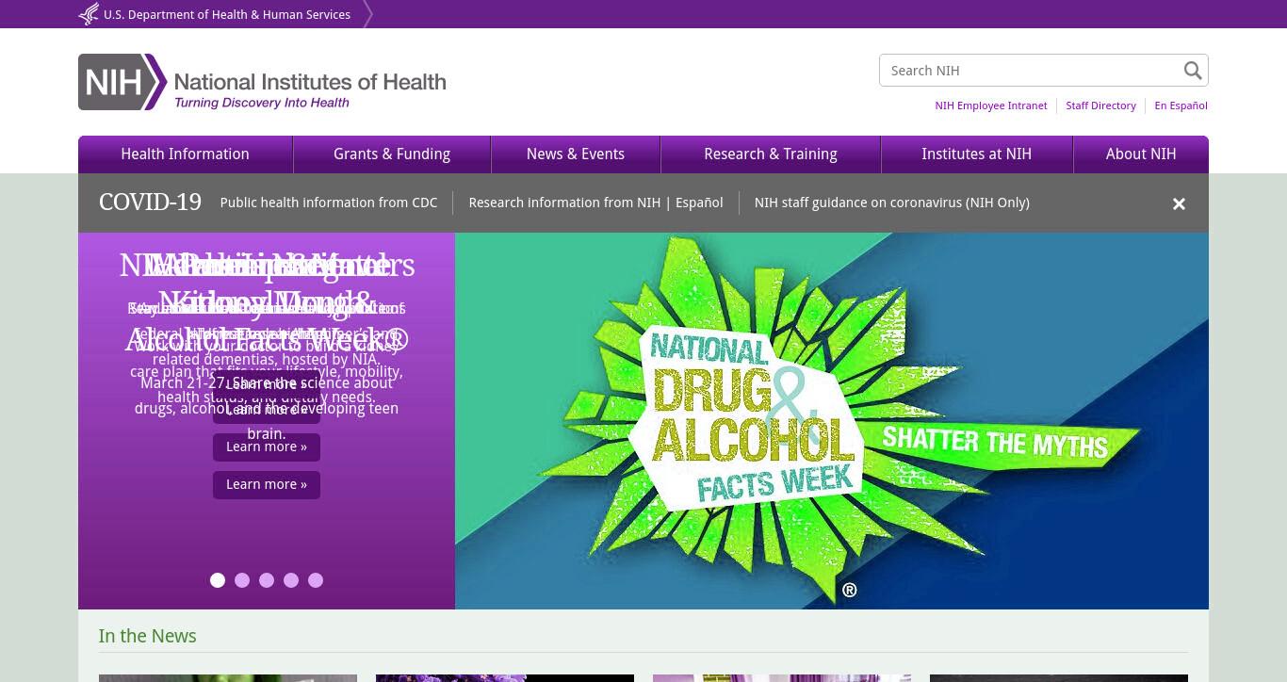
Task: Close the COVID-19 banner
Action: 1179,203
